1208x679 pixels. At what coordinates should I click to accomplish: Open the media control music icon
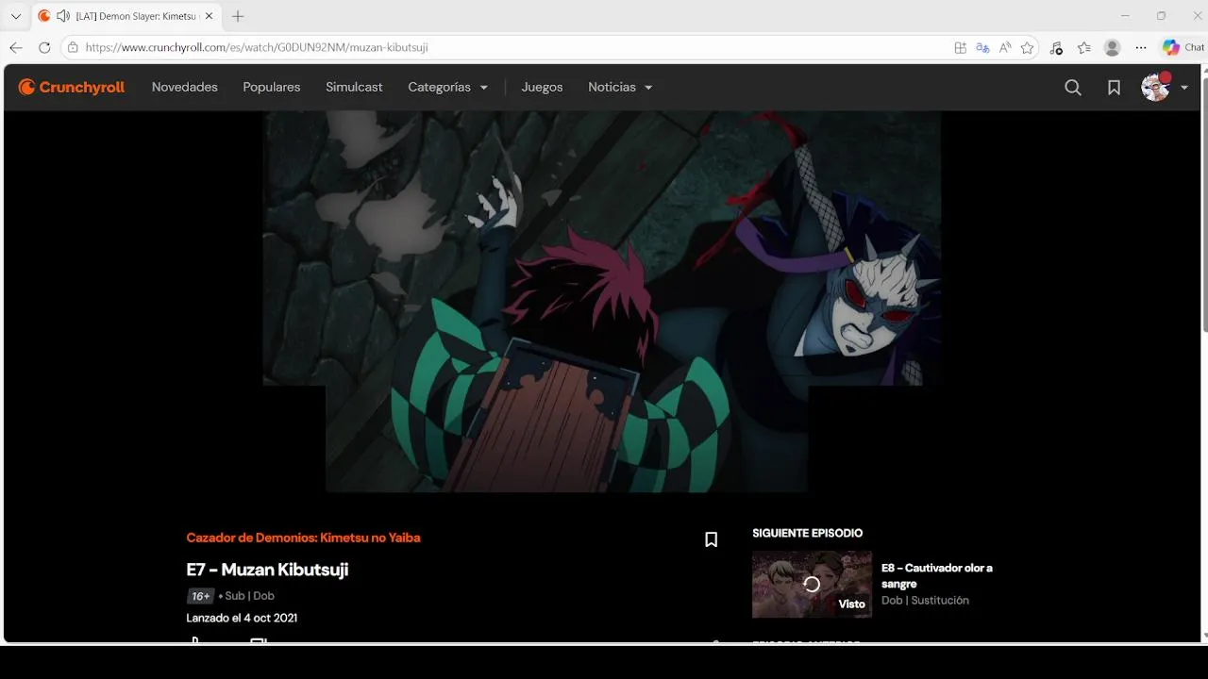pyautogui.click(x=1056, y=47)
